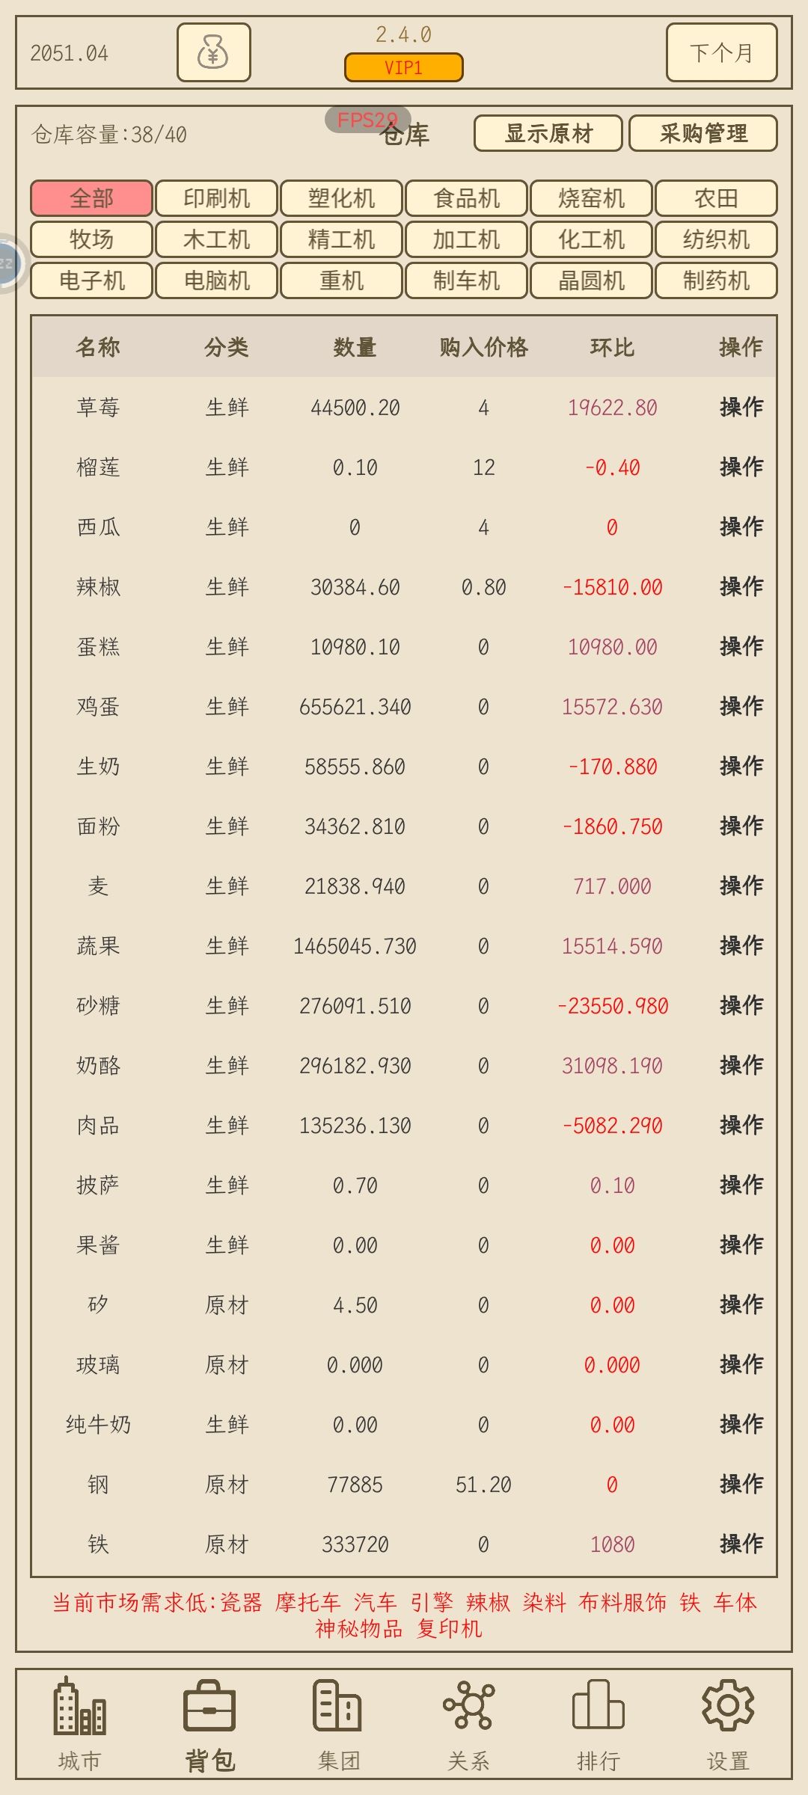808x1795 pixels.
Task: Tap the Relations network icon
Action: click(468, 1707)
